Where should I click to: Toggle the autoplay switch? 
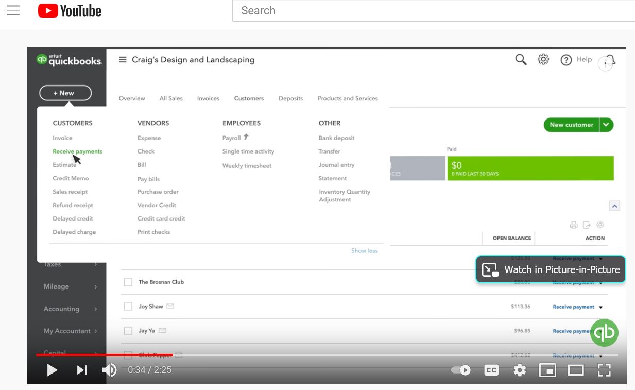pyautogui.click(x=461, y=370)
